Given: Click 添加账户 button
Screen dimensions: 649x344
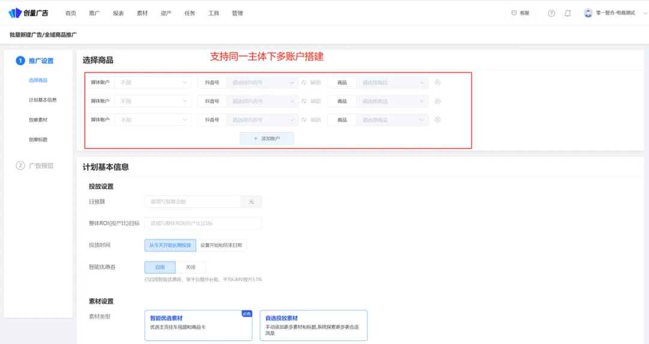Looking at the screenshot, I should coord(267,139).
